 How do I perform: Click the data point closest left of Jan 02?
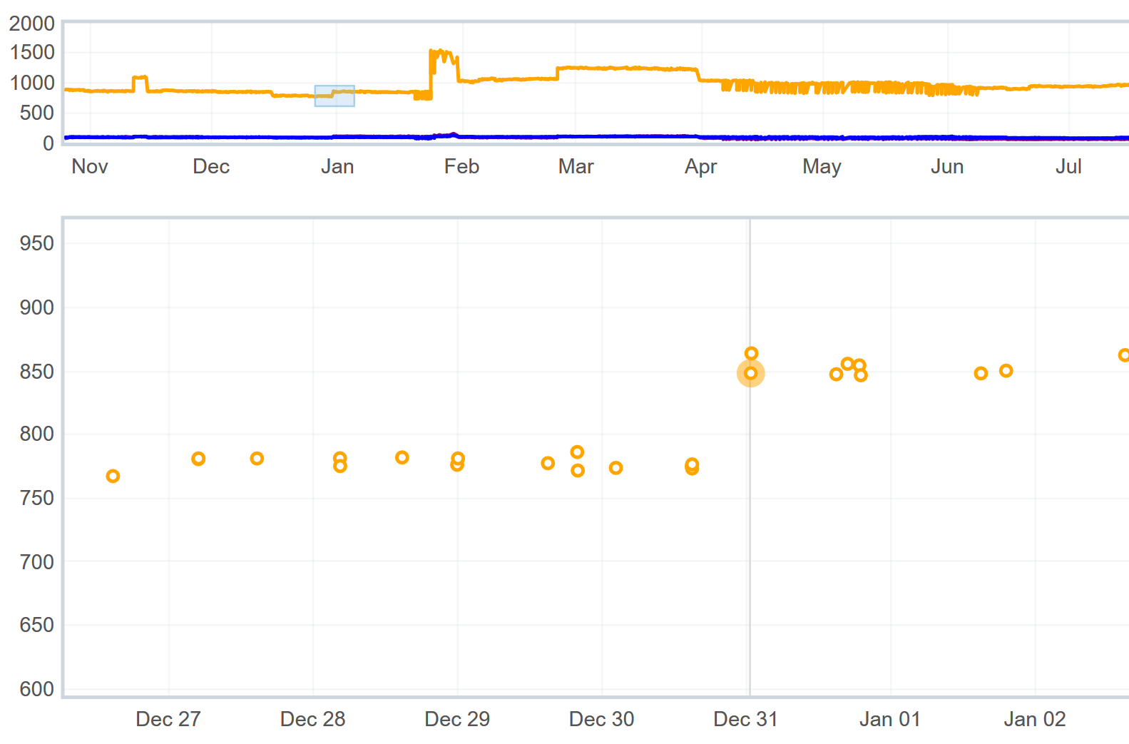[x=1006, y=370]
